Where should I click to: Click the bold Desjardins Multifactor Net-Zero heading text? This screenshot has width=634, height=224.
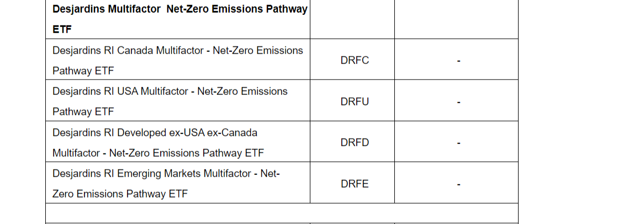[x=179, y=9]
